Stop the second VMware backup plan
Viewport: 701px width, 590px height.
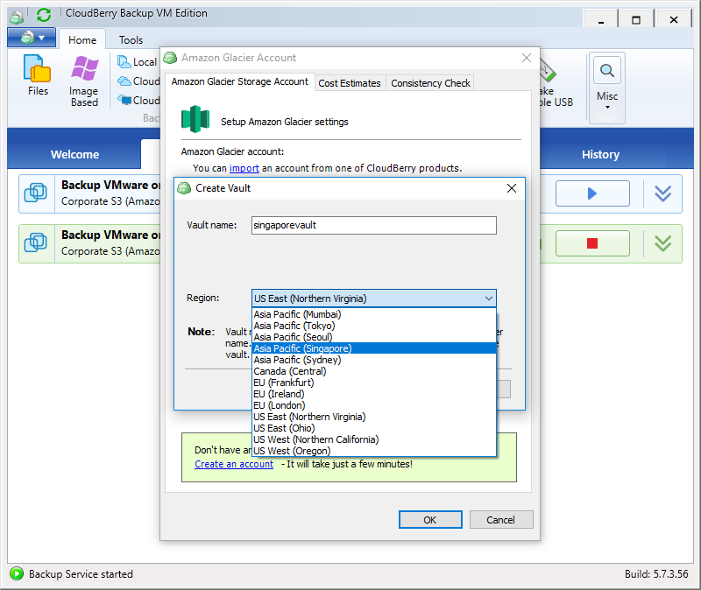(592, 243)
